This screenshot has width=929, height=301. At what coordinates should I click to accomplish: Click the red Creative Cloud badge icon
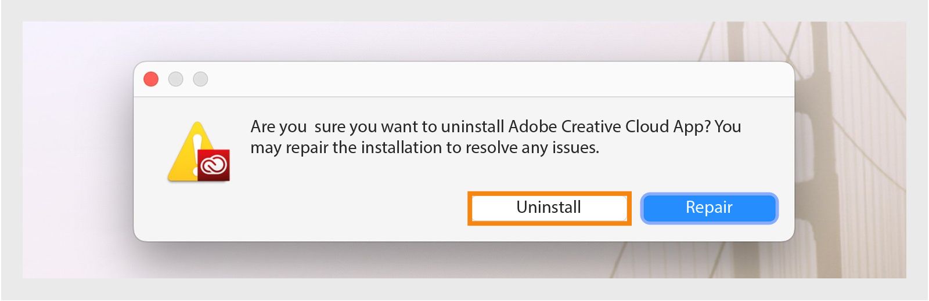coord(214,165)
